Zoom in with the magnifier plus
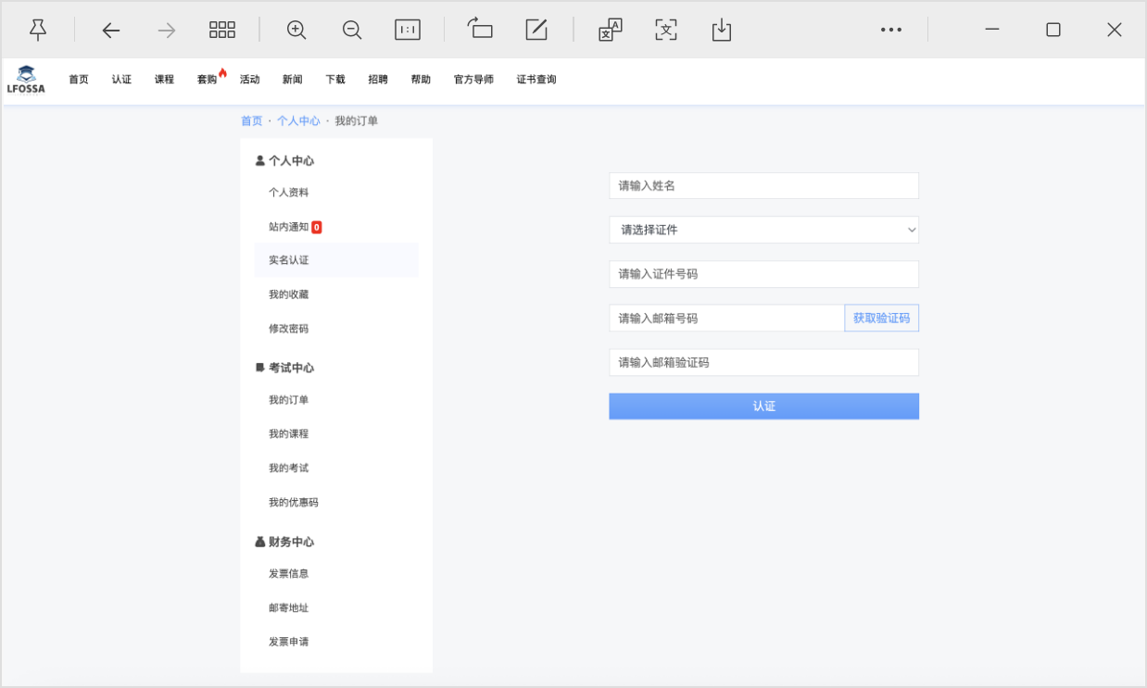Viewport: 1147px width, 688px height. tap(296, 30)
